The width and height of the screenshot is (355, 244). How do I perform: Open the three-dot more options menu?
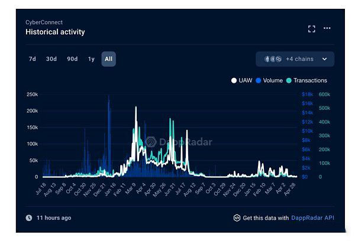[x=327, y=28]
